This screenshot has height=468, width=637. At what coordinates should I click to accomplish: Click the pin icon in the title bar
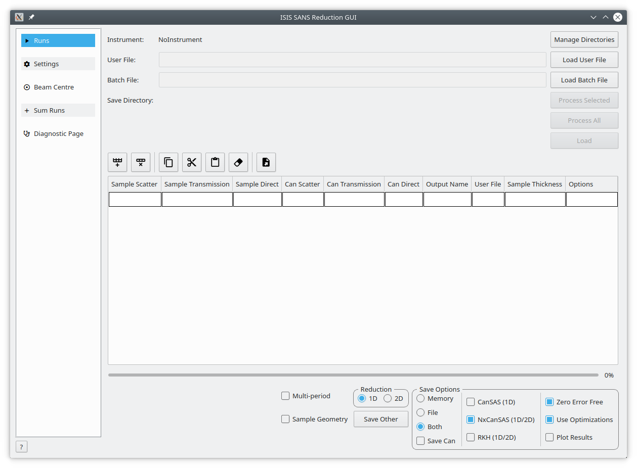(x=31, y=17)
